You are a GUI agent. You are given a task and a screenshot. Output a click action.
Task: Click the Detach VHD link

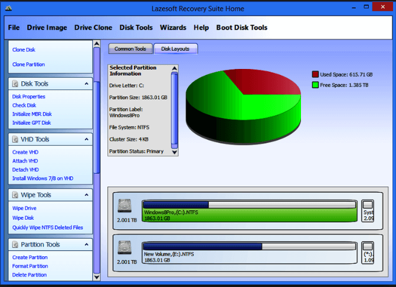(x=25, y=170)
